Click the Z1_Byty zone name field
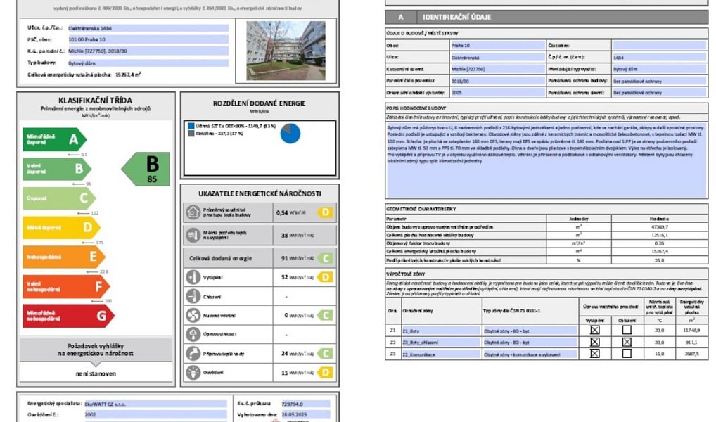 pos(441,330)
